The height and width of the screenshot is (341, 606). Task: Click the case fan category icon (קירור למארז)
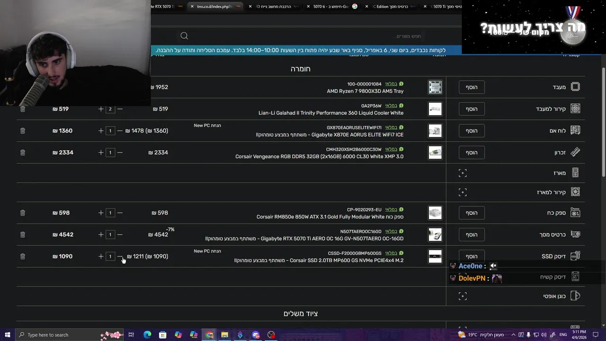pos(575,192)
